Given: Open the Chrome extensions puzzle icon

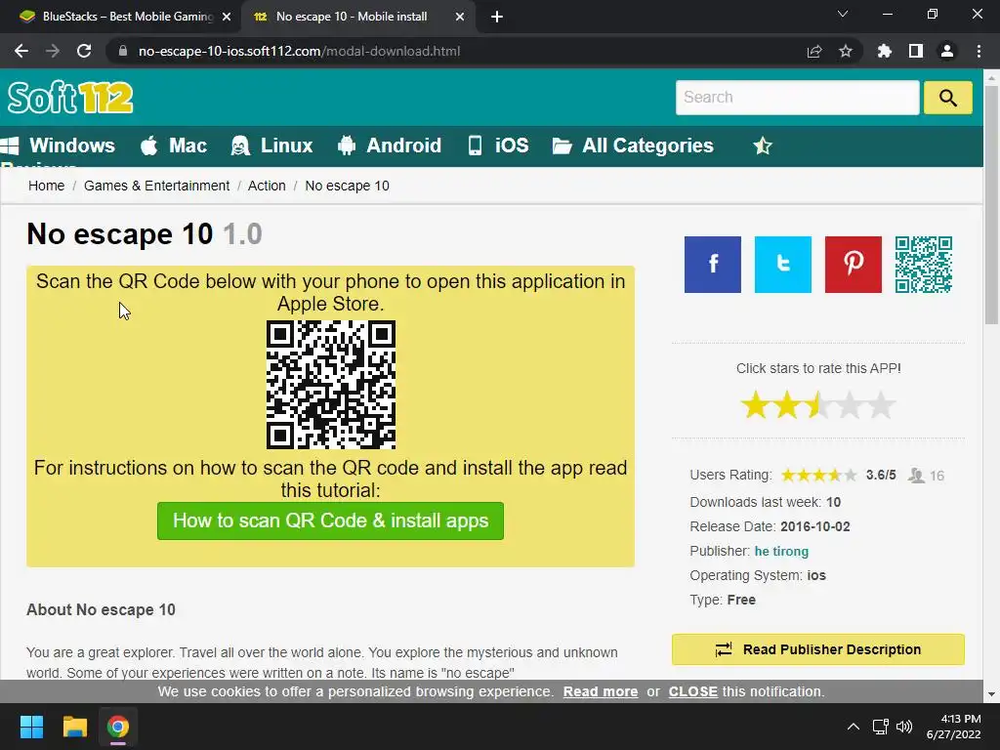Looking at the screenshot, I should [884, 51].
